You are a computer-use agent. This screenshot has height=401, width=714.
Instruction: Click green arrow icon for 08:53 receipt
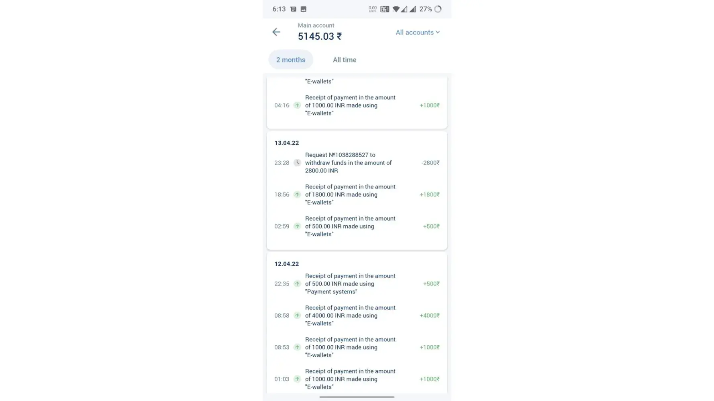297,347
